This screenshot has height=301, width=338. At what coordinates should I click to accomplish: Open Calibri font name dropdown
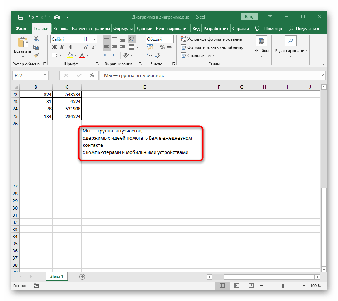tap(79, 39)
